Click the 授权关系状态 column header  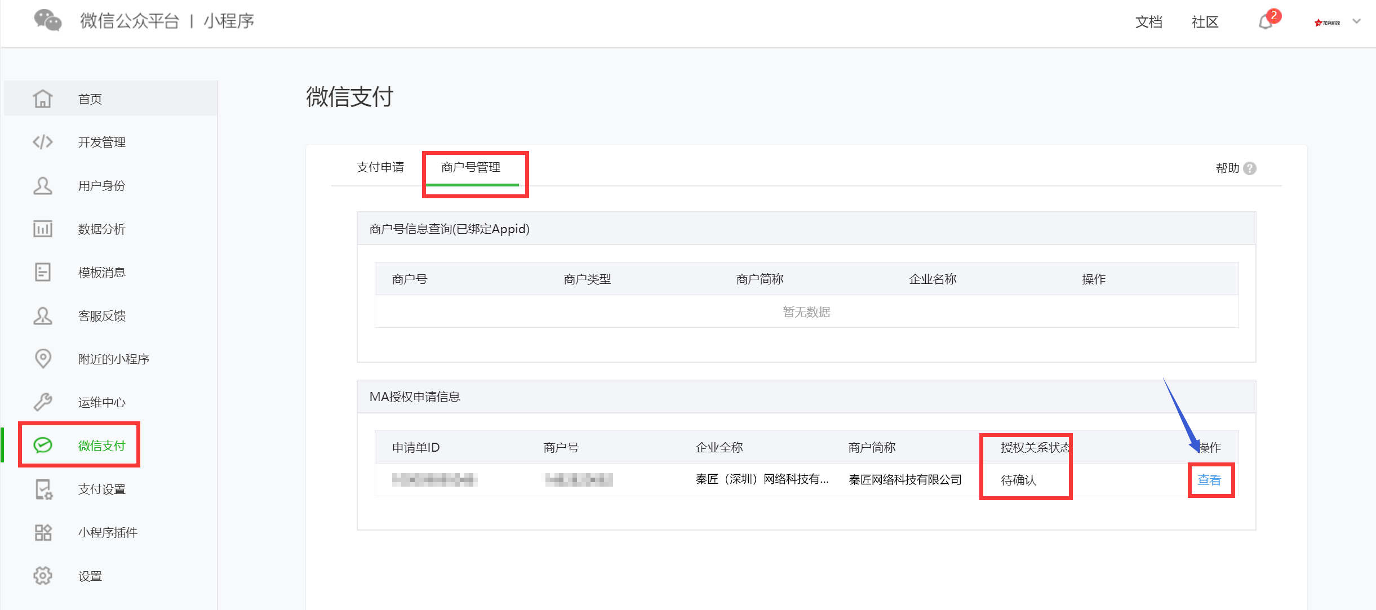[x=1036, y=448]
